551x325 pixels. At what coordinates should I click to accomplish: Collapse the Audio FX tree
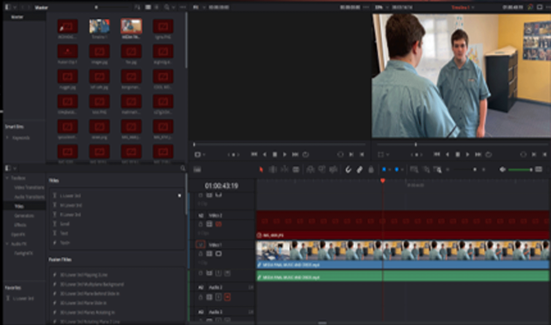7,244
